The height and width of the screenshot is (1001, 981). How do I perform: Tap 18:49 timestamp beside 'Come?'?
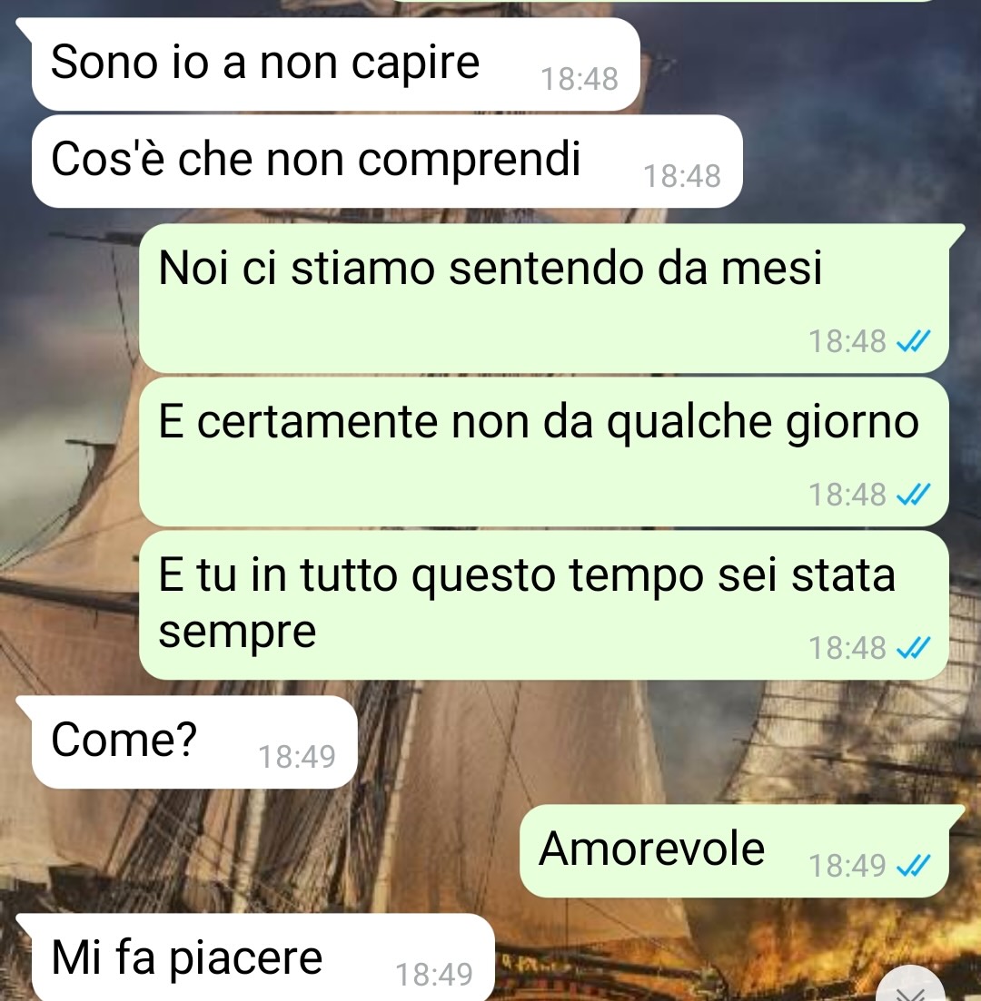point(296,758)
